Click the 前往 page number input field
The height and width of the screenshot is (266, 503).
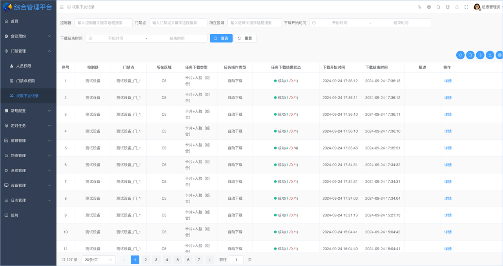click(x=236, y=259)
